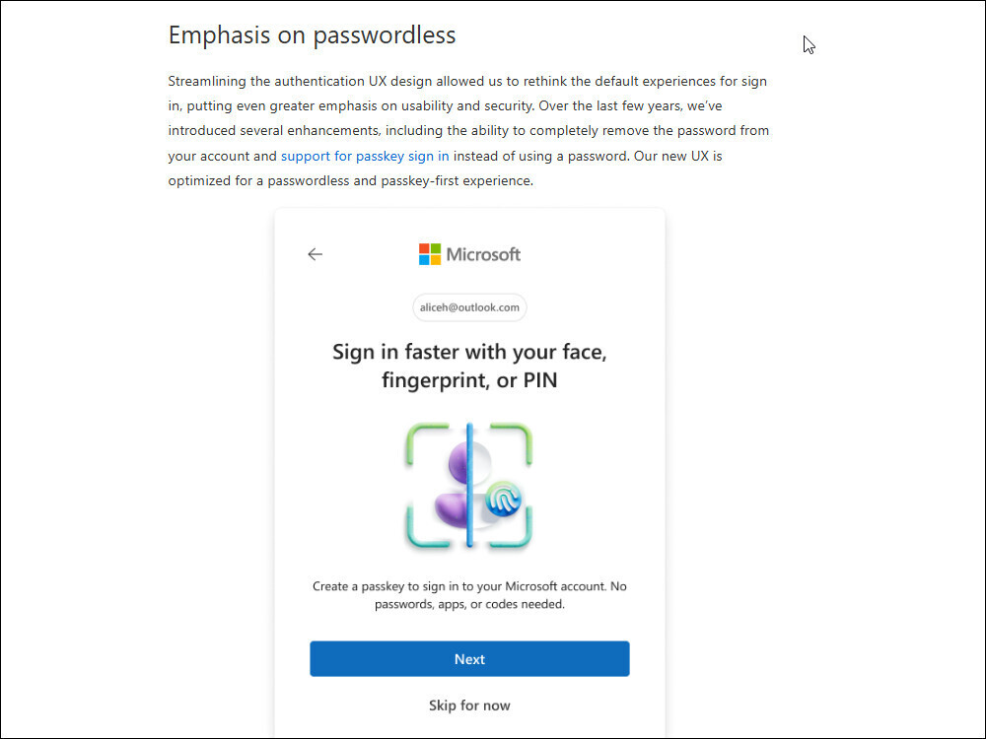Click the Emphasis on passwordless heading

(x=312, y=35)
